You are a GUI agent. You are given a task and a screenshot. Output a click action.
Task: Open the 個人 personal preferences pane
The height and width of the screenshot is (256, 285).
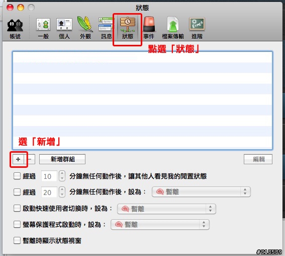(64, 29)
